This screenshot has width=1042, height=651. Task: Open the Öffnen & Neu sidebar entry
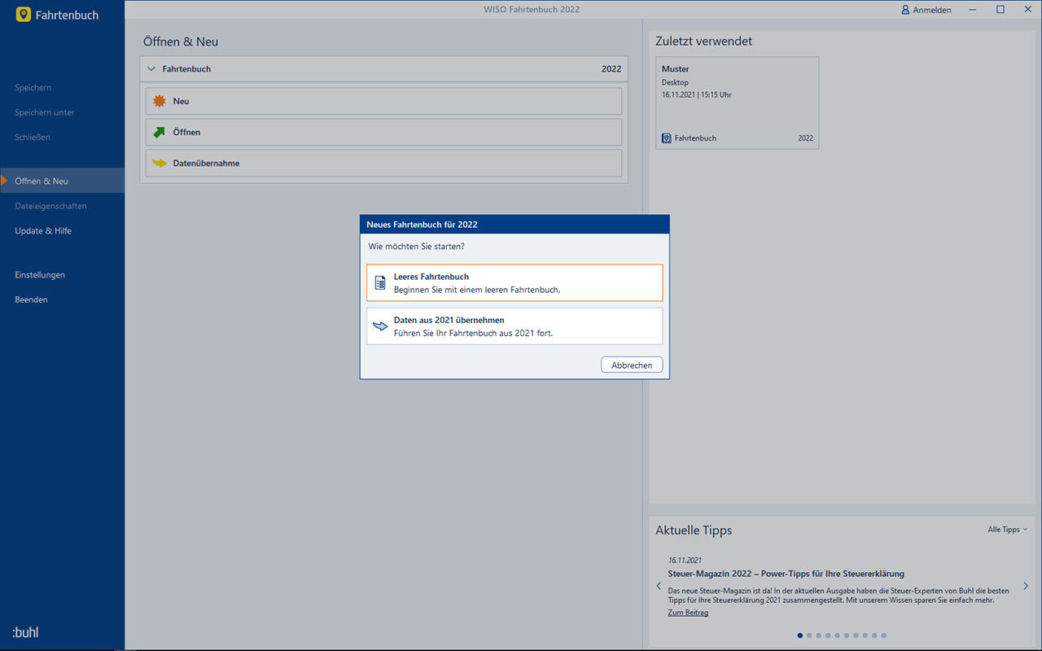(63, 181)
